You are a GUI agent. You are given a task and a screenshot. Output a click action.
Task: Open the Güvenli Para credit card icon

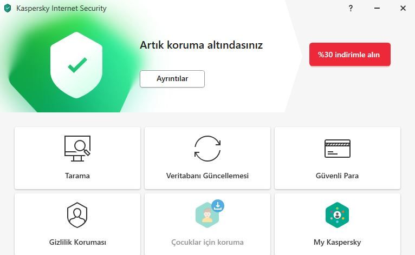point(337,149)
